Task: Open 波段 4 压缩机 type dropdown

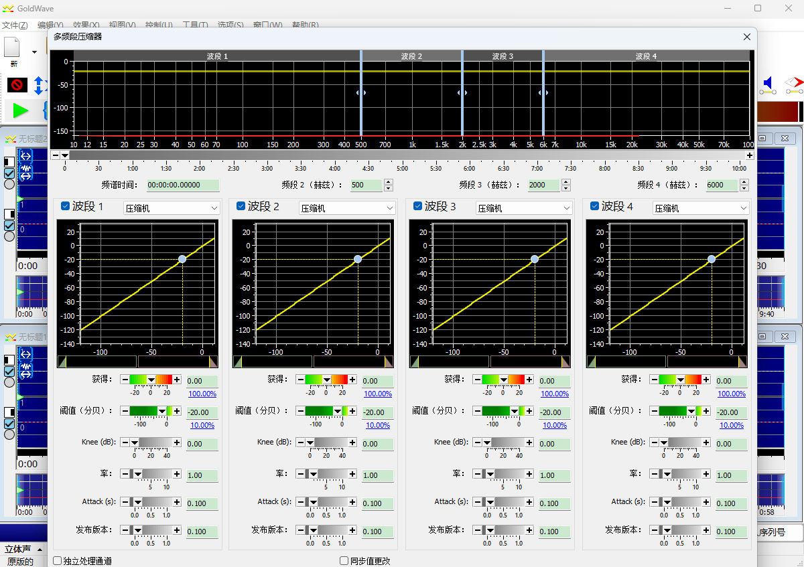Action: [700, 208]
